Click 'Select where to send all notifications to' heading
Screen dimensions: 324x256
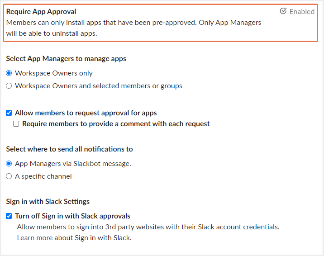(x=69, y=149)
